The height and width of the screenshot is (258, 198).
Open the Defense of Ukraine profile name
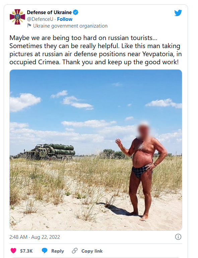point(49,12)
